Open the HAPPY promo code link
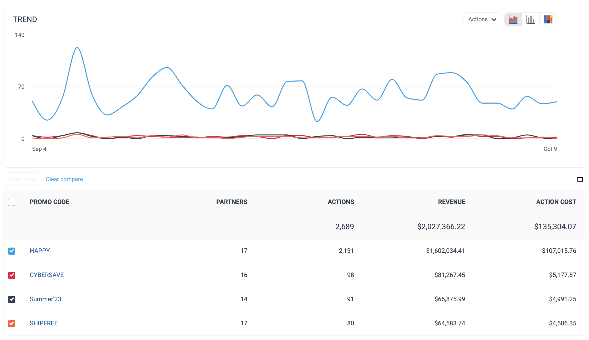Screen dimensions: 589x340 (x=40, y=251)
